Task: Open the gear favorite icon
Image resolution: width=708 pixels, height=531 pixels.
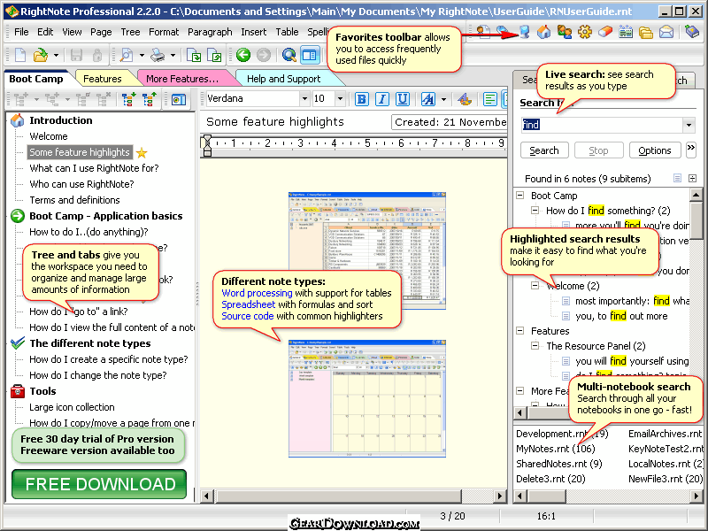Action: click(x=585, y=32)
